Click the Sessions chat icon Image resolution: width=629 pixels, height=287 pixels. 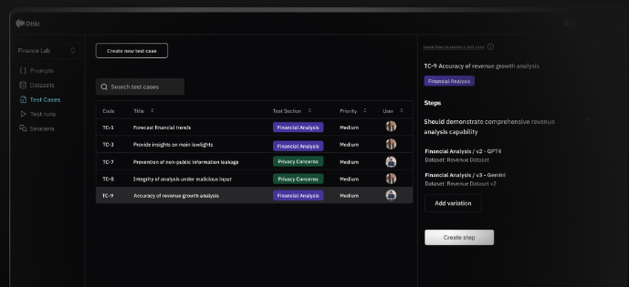tap(23, 129)
